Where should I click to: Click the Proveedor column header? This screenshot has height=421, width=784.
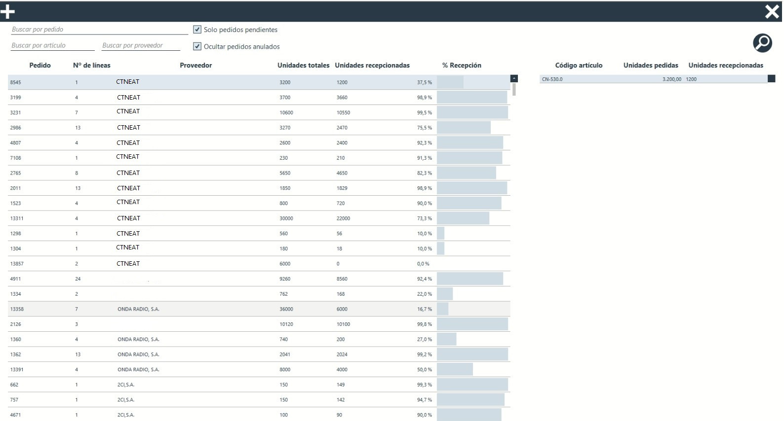click(196, 65)
